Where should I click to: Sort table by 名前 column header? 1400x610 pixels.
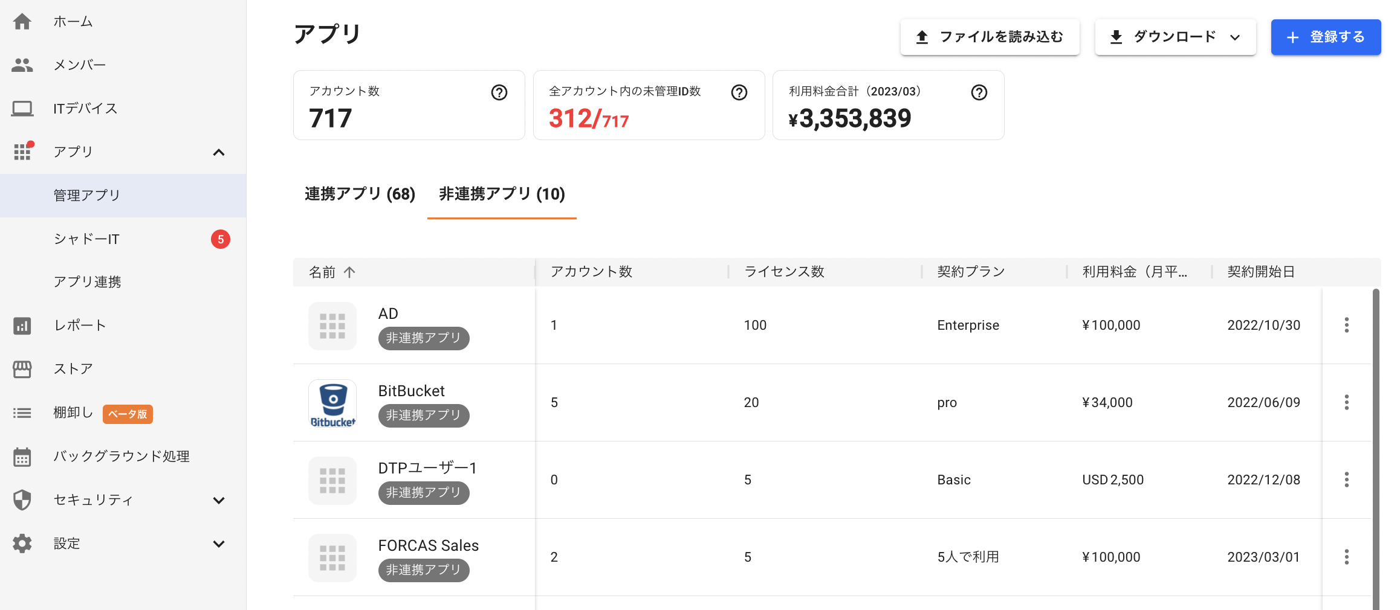(x=323, y=272)
